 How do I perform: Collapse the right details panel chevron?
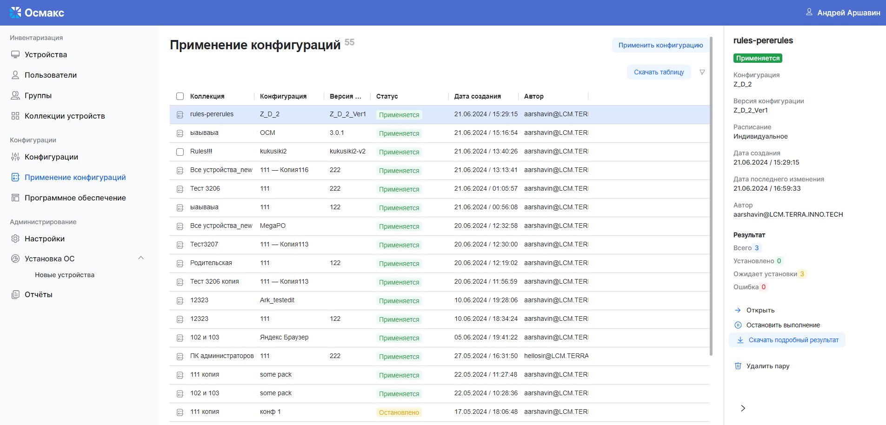743,408
